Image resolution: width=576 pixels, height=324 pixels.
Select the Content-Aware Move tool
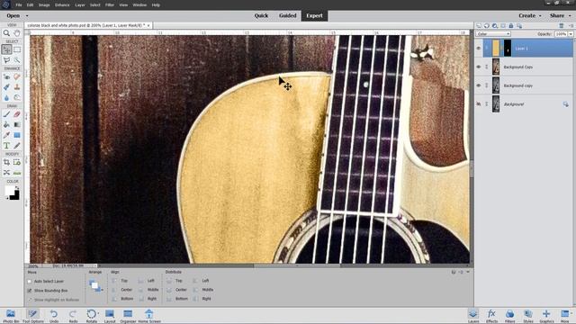point(6,172)
